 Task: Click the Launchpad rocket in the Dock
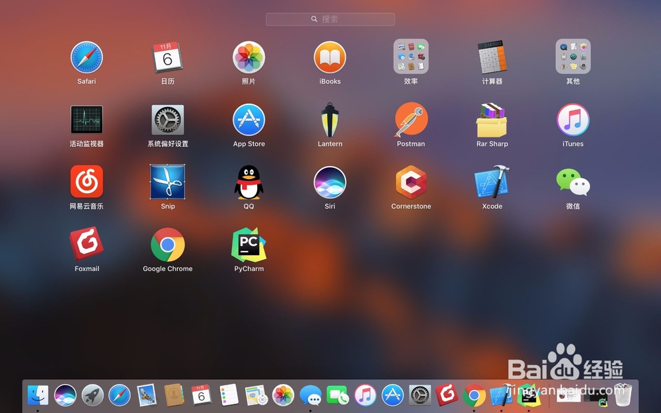tap(93, 395)
